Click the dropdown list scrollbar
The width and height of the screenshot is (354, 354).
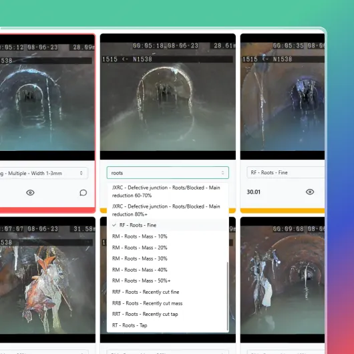point(227,296)
